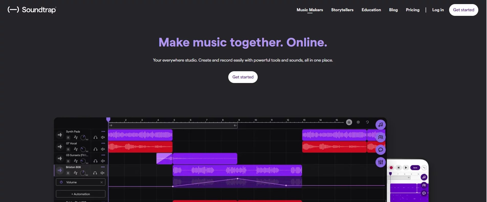Screen dimensions: 487x202
Task: Click the Synth Pads waveform track icon
Action: (60, 135)
